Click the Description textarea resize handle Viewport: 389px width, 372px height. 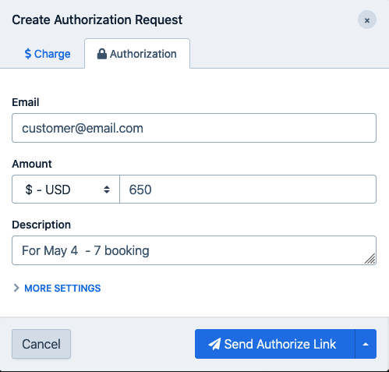coord(370,259)
